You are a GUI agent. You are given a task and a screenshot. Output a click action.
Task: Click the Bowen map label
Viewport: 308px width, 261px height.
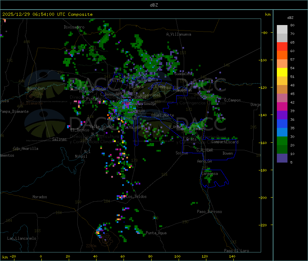(228, 153)
